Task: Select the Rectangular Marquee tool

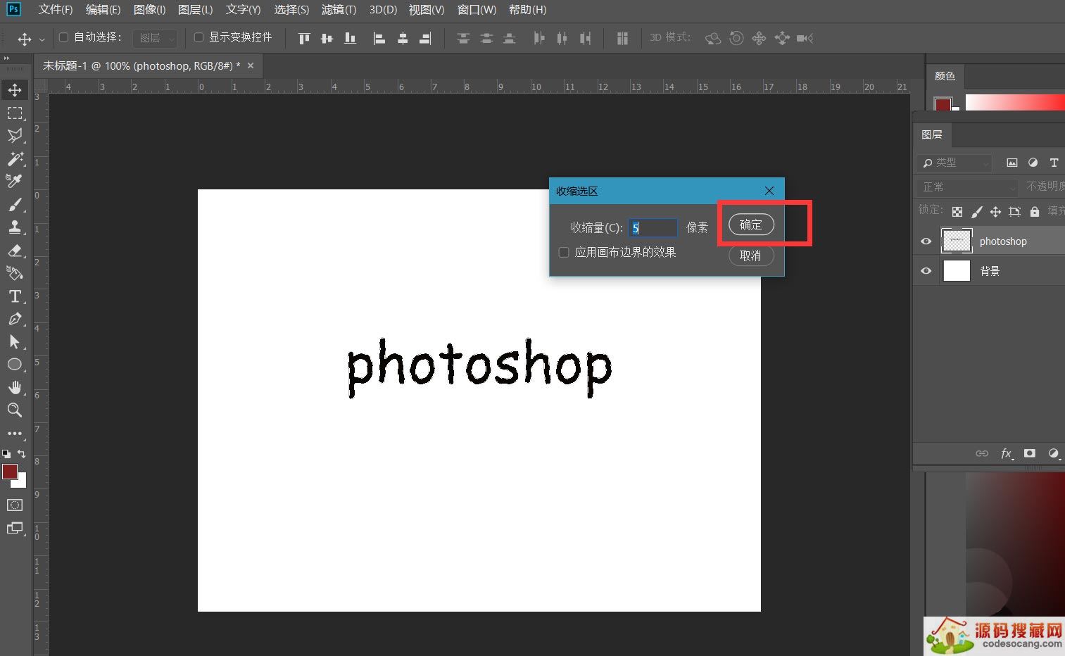Action: [x=15, y=113]
